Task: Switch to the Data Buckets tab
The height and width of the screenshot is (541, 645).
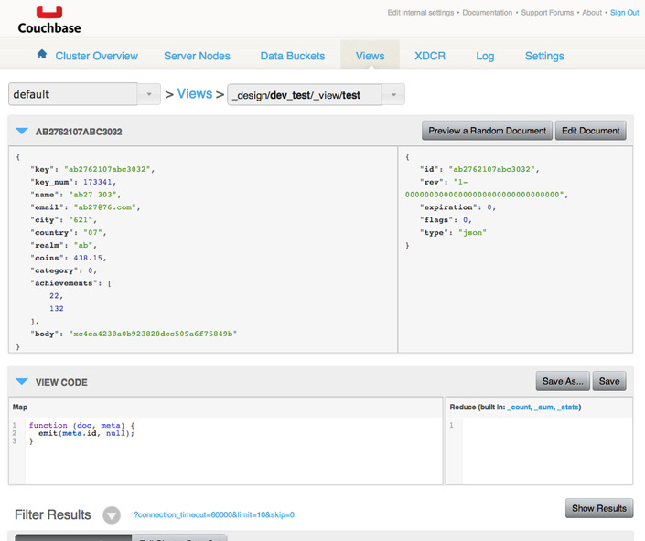Action: click(x=293, y=56)
